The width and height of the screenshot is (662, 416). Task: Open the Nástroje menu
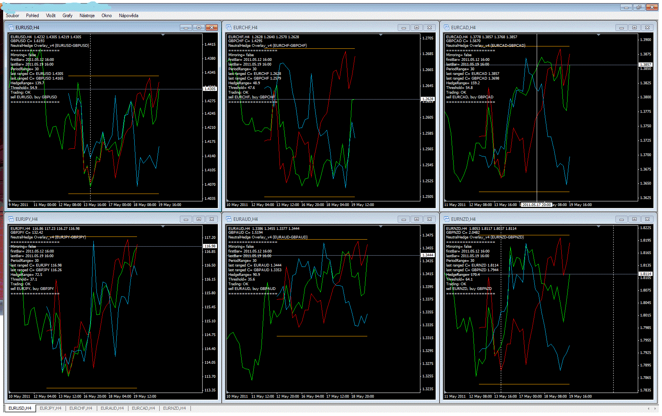87,16
